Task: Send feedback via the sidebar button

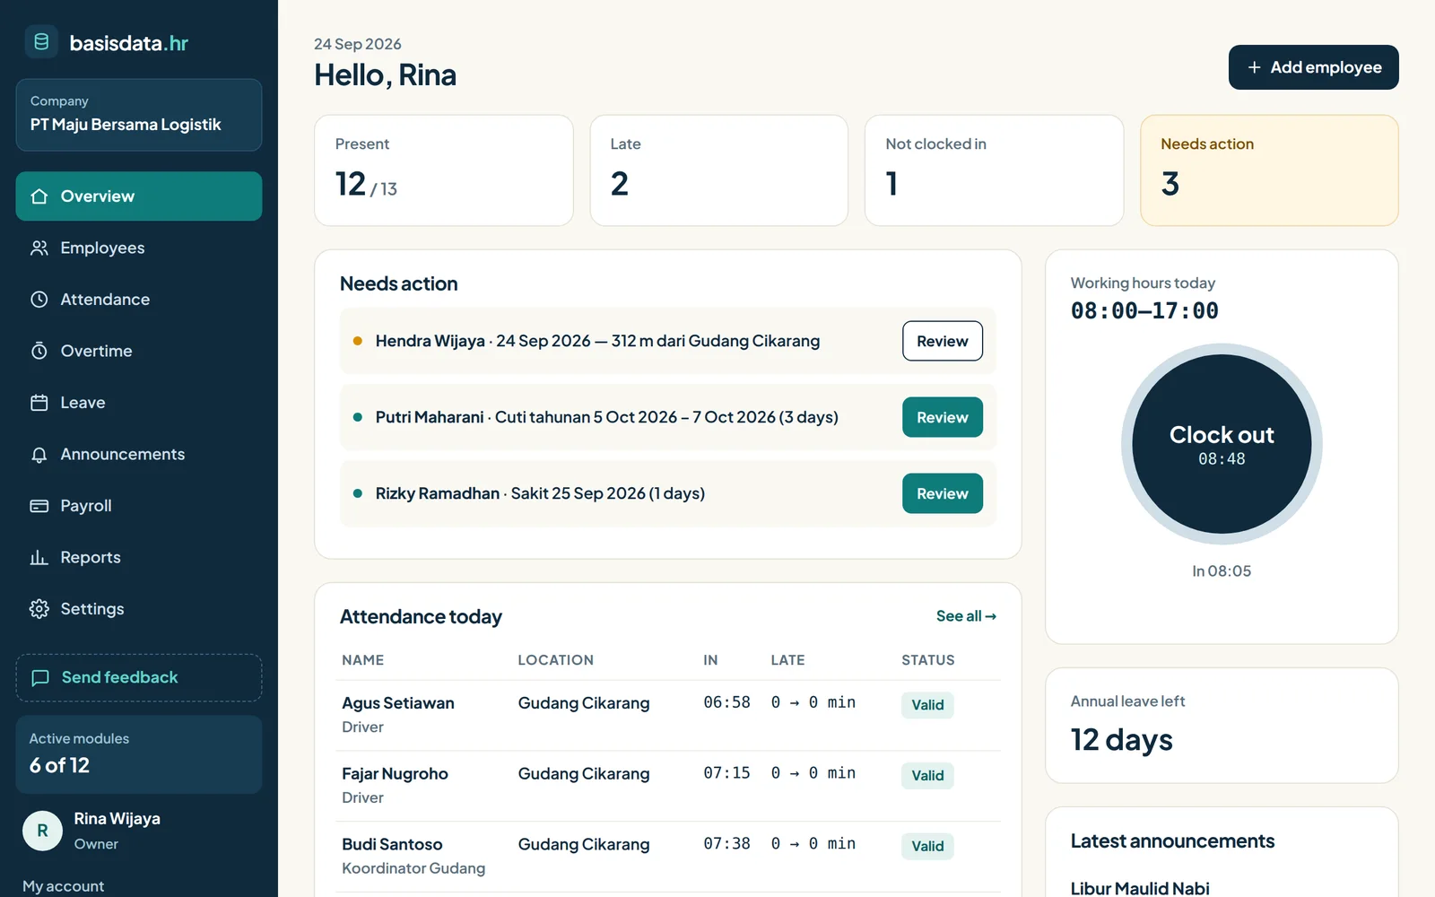Action: point(139,678)
